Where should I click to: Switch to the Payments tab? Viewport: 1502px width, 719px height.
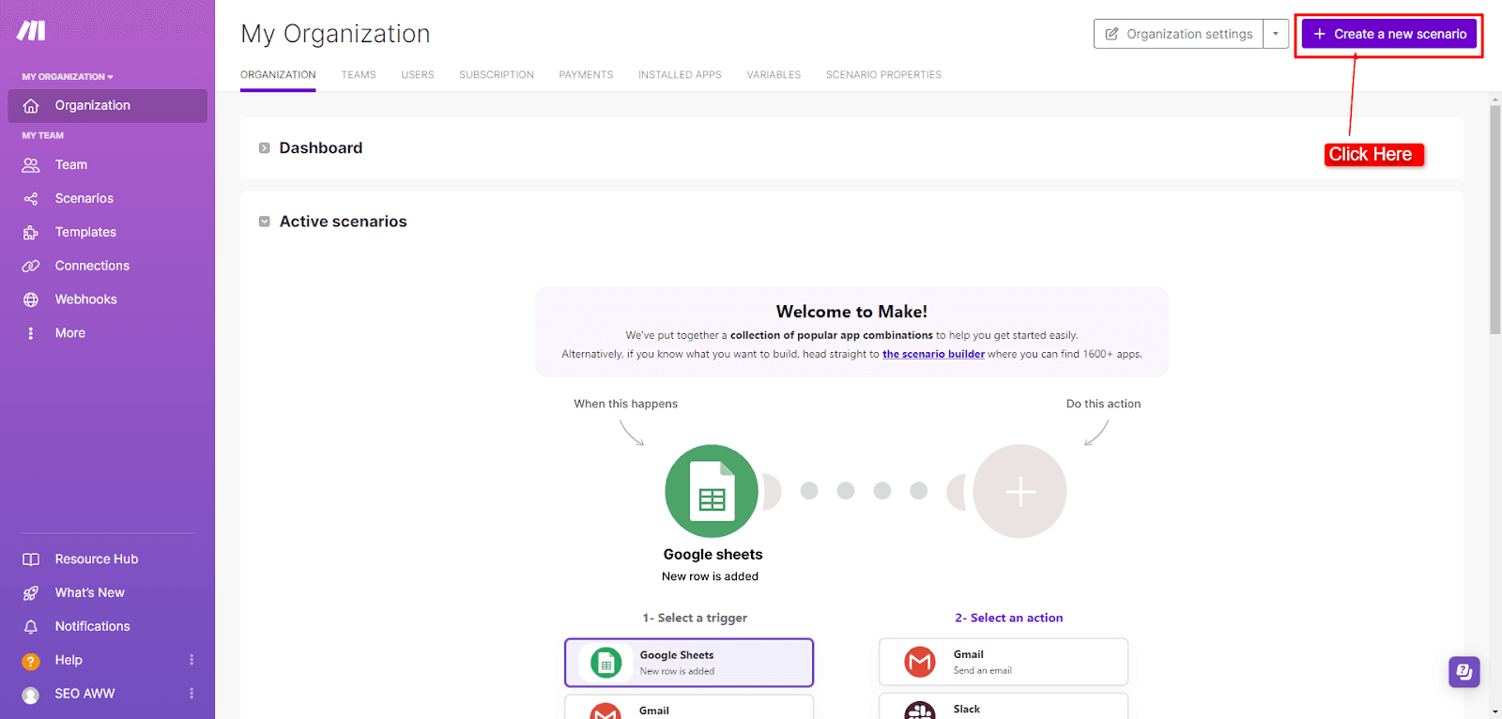coord(586,75)
